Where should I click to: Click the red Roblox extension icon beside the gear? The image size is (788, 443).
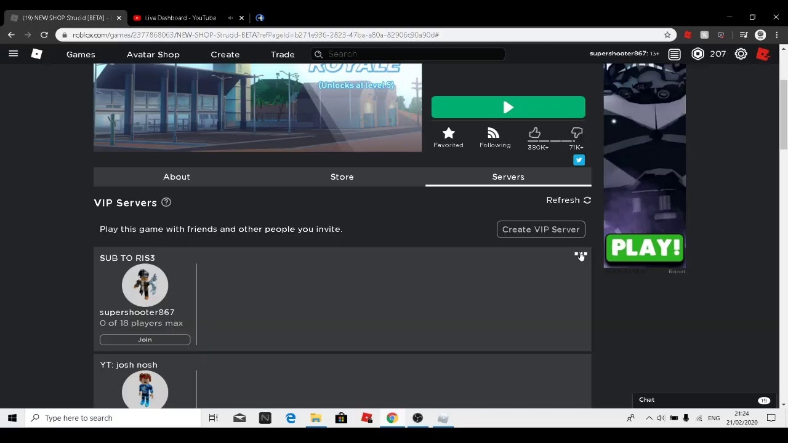click(x=763, y=54)
